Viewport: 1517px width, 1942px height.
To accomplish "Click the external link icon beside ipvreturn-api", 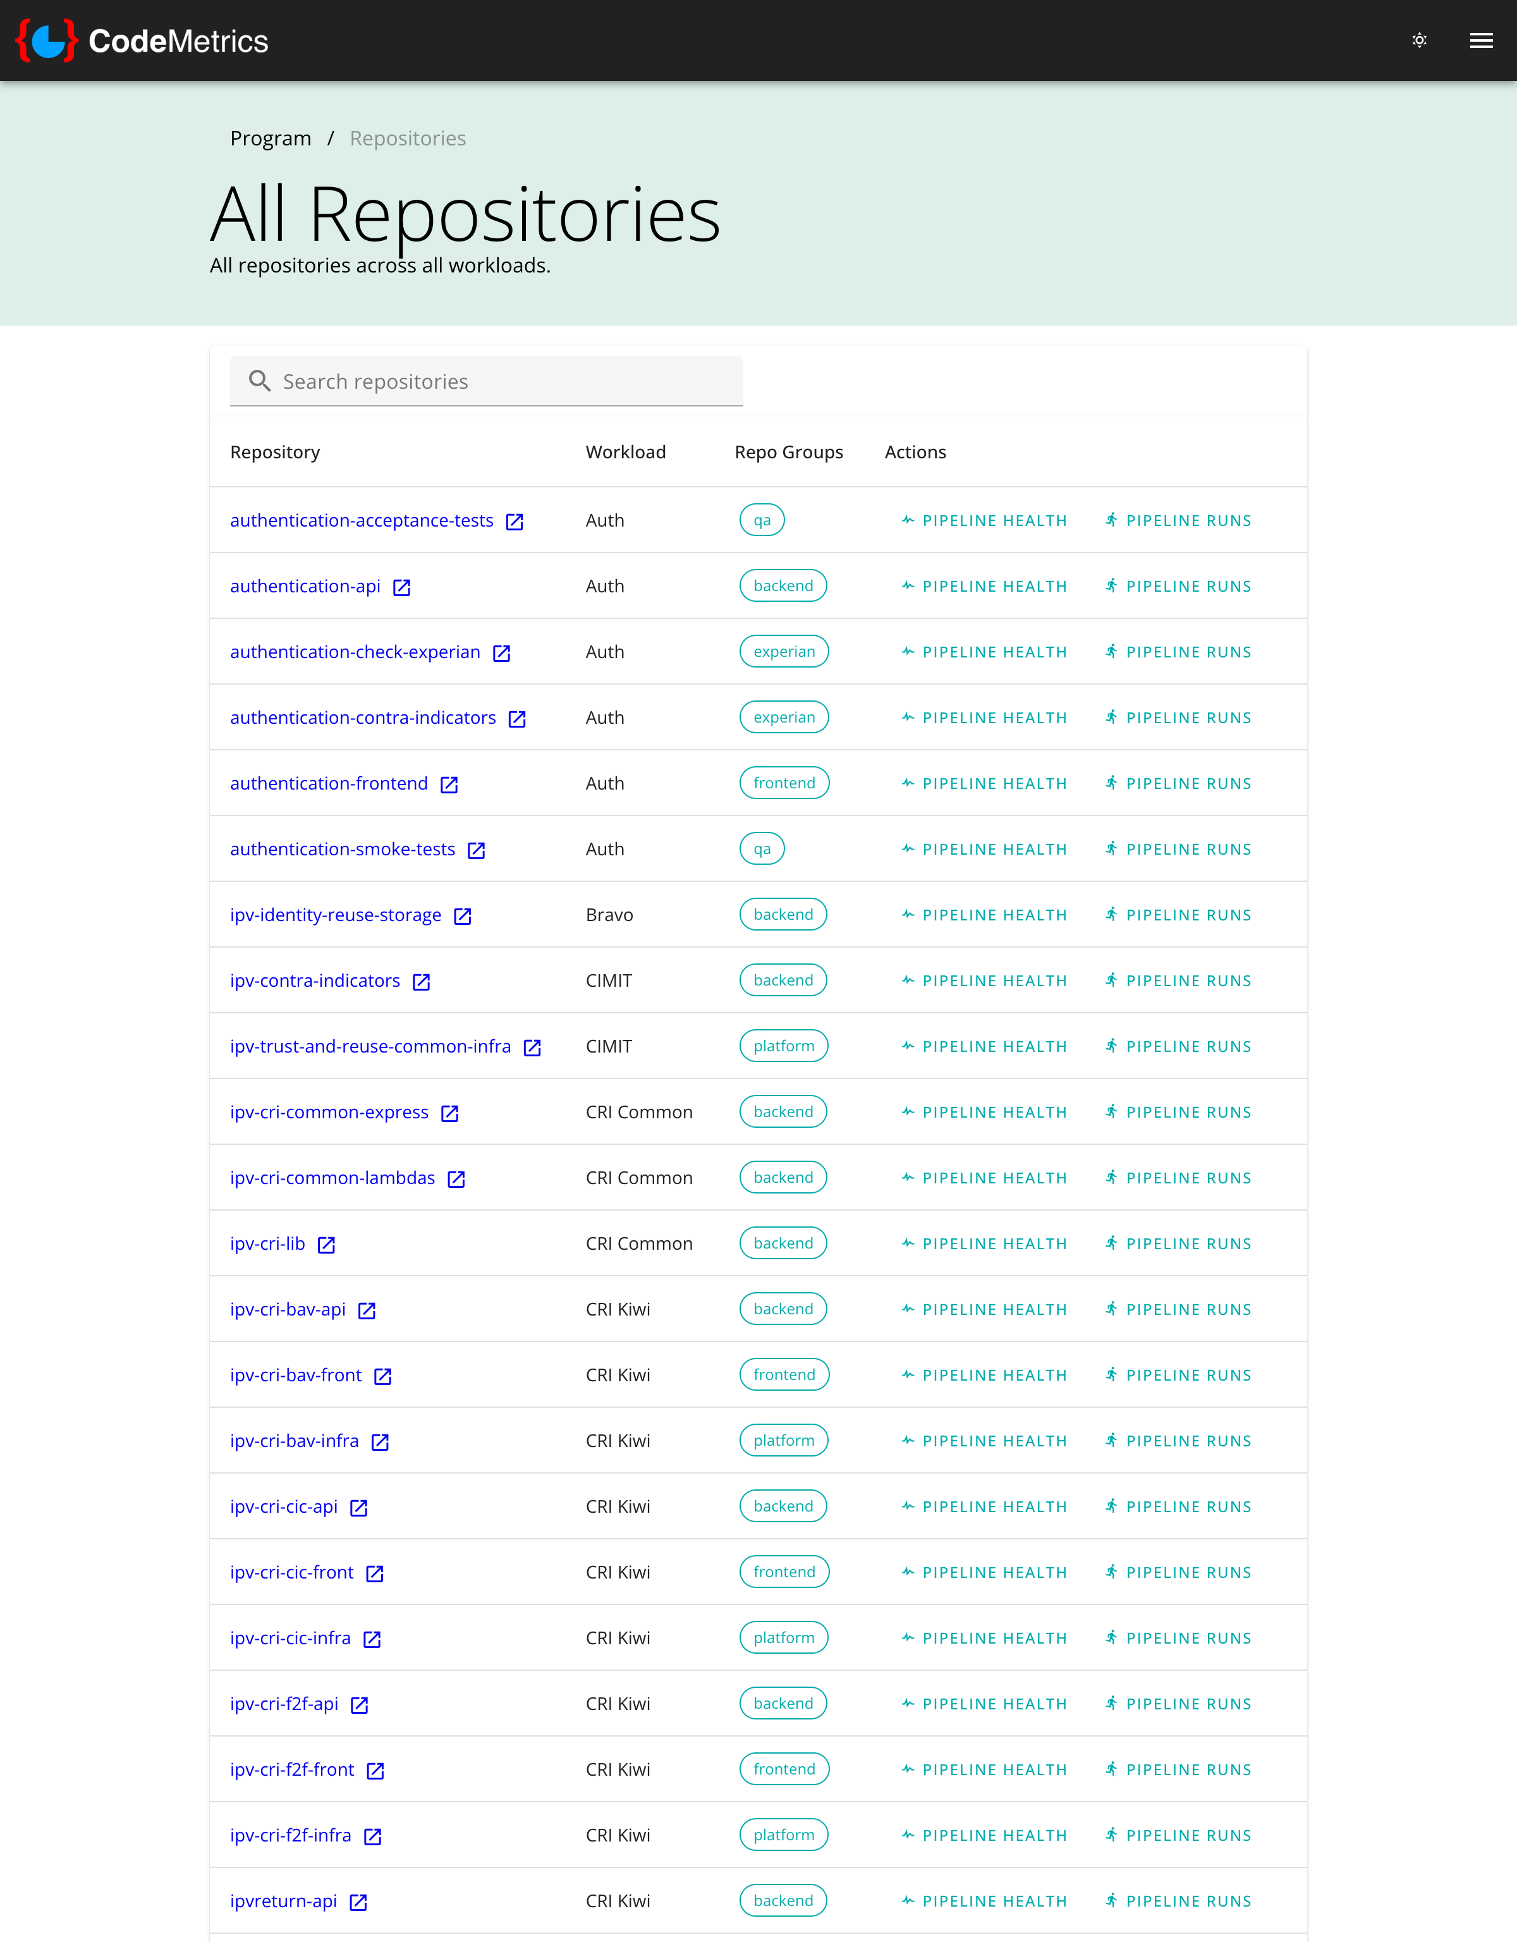I will [358, 1900].
